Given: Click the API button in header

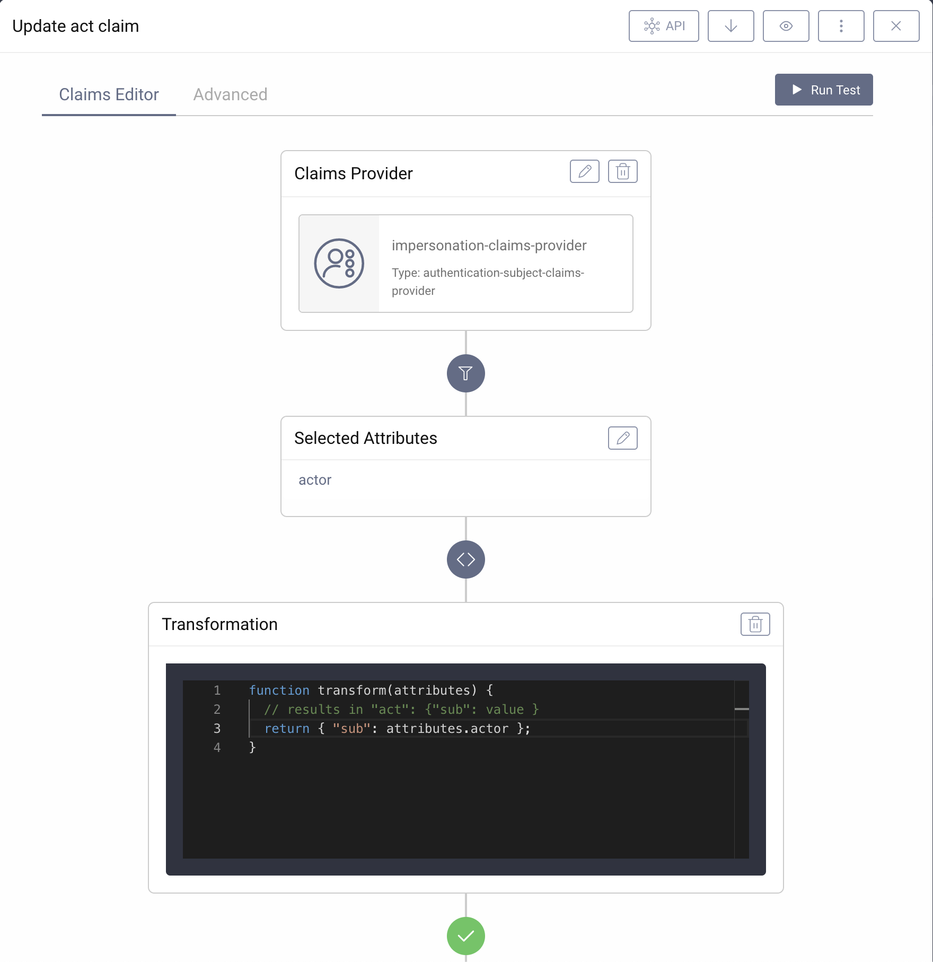Looking at the screenshot, I should pos(664,26).
